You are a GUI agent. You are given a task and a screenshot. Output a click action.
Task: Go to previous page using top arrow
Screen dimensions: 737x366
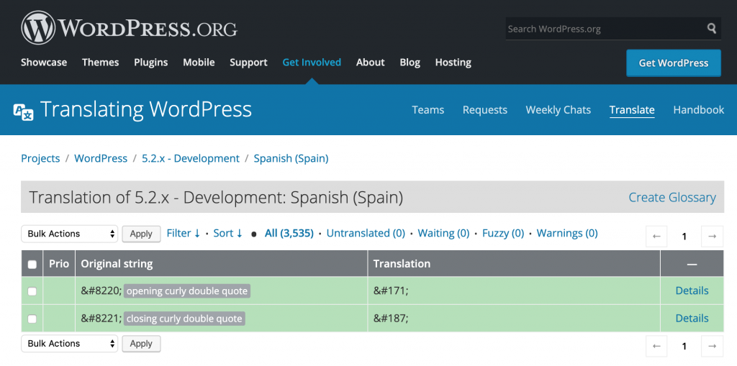(x=656, y=237)
